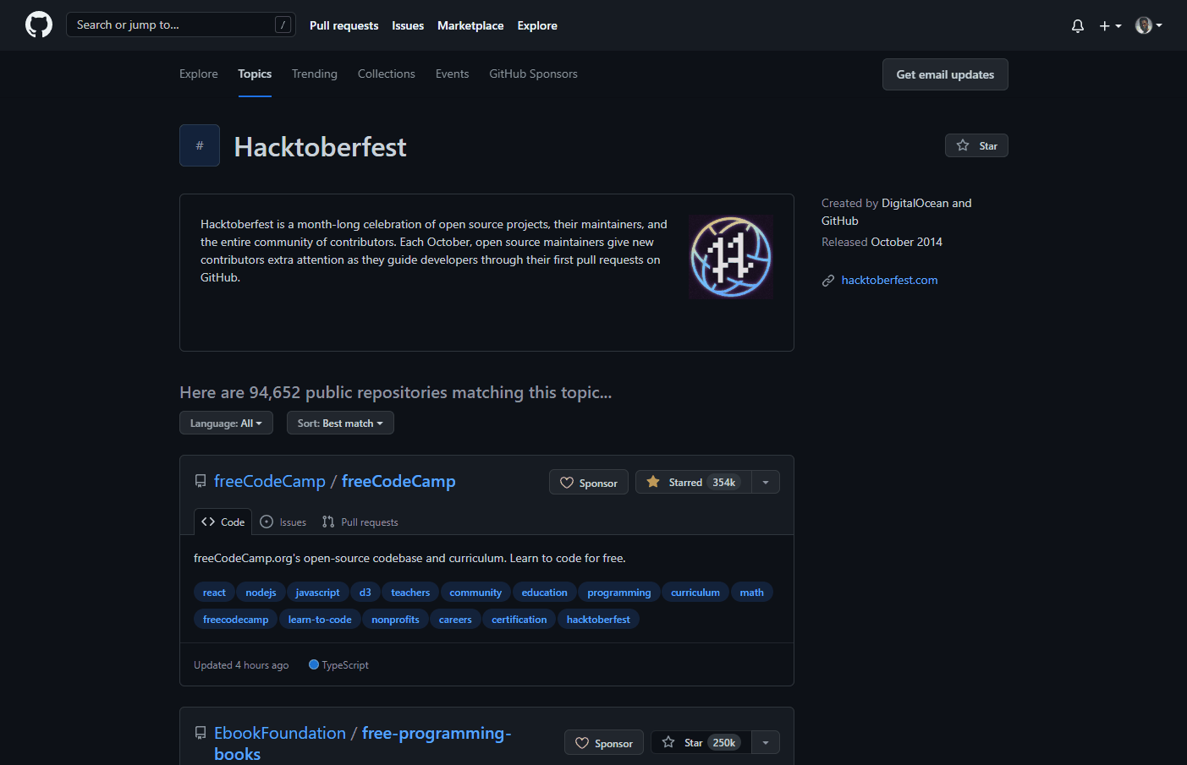Star the Hacktoberfest topic
This screenshot has width=1187, height=765.
975,145
